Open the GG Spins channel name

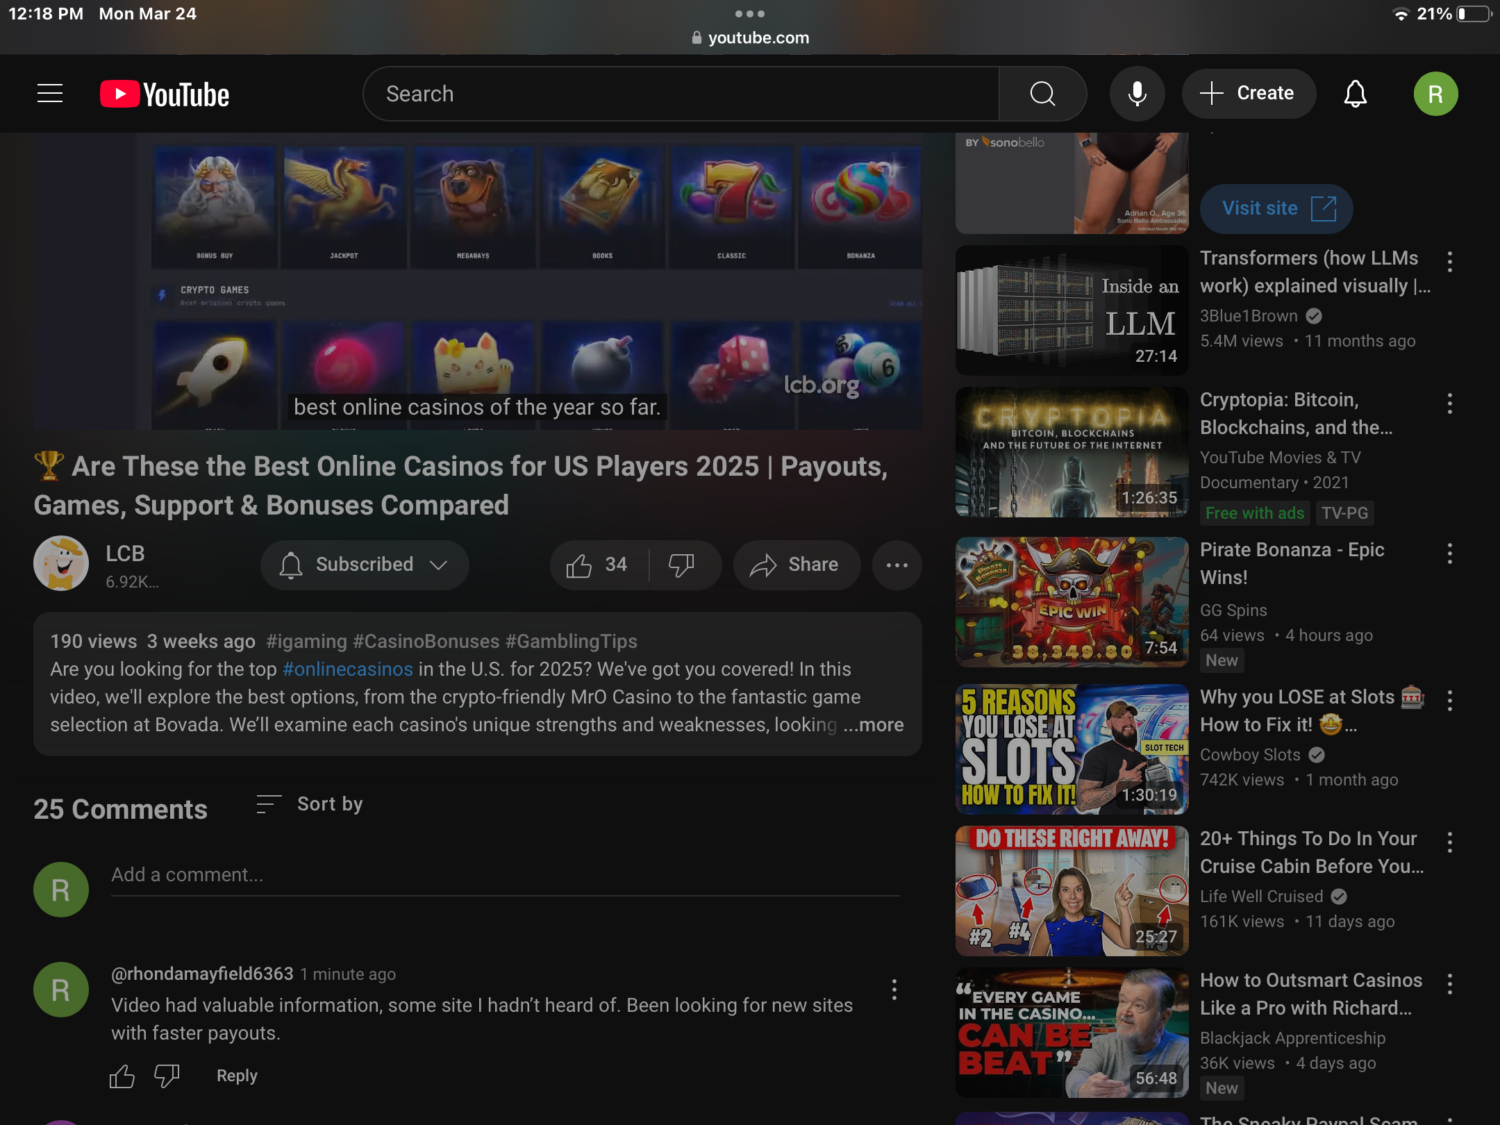pyautogui.click(x=1233, y=610)
